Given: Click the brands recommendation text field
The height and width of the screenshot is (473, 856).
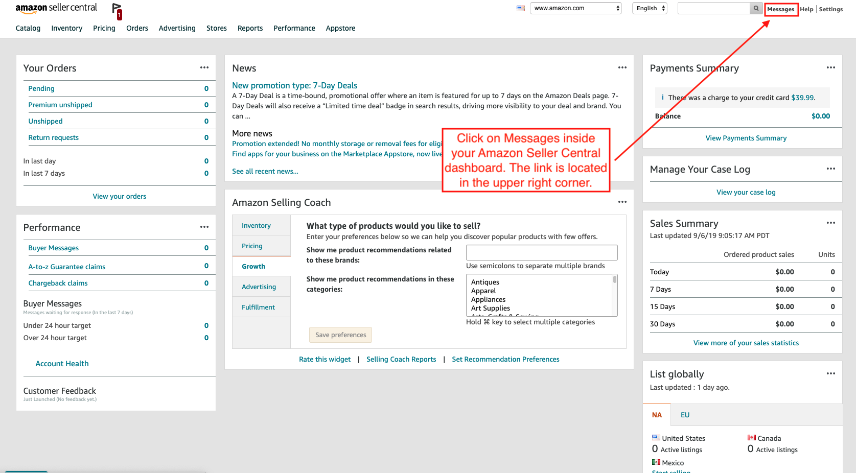Looking at the screenshot, I should point(541,252).
